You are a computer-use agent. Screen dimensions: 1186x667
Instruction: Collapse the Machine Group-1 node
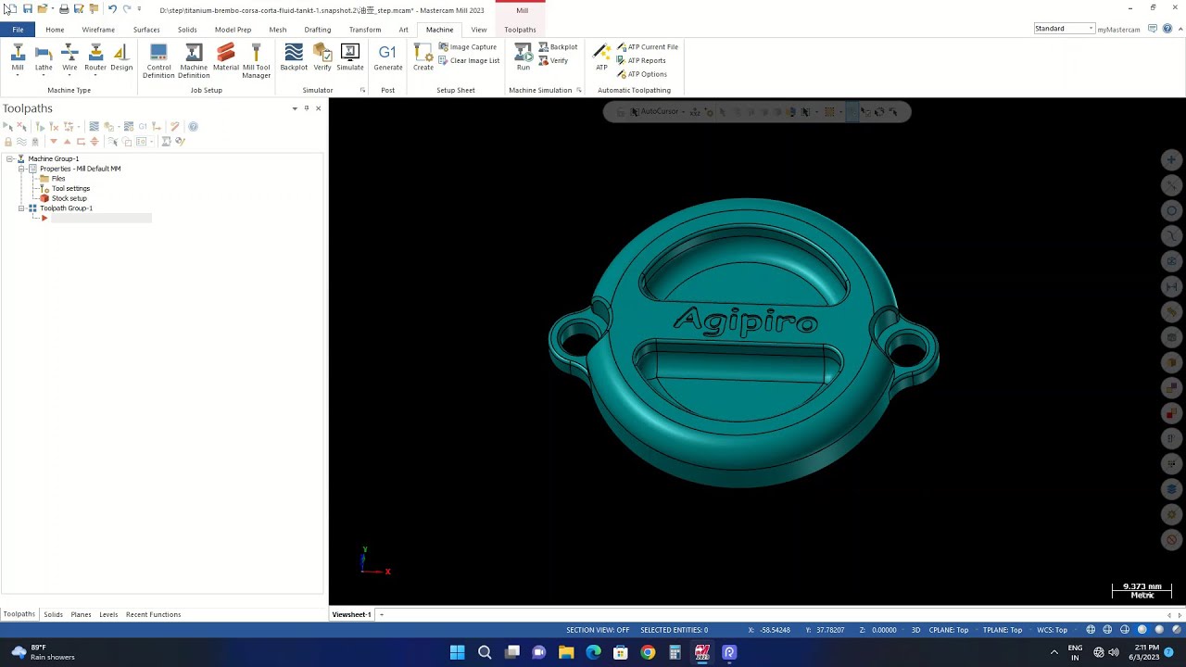pos(9,158)
